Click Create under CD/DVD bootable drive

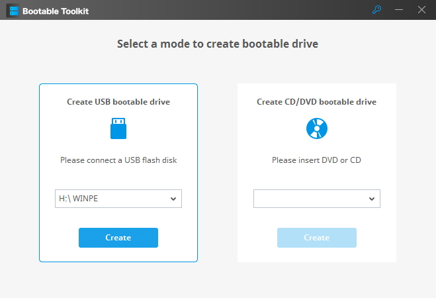click(x=317, y=238)
